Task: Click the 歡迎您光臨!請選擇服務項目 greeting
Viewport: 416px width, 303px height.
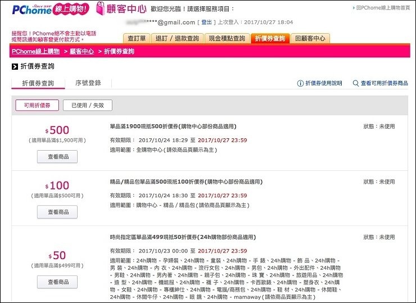Action: pos(193,9)
